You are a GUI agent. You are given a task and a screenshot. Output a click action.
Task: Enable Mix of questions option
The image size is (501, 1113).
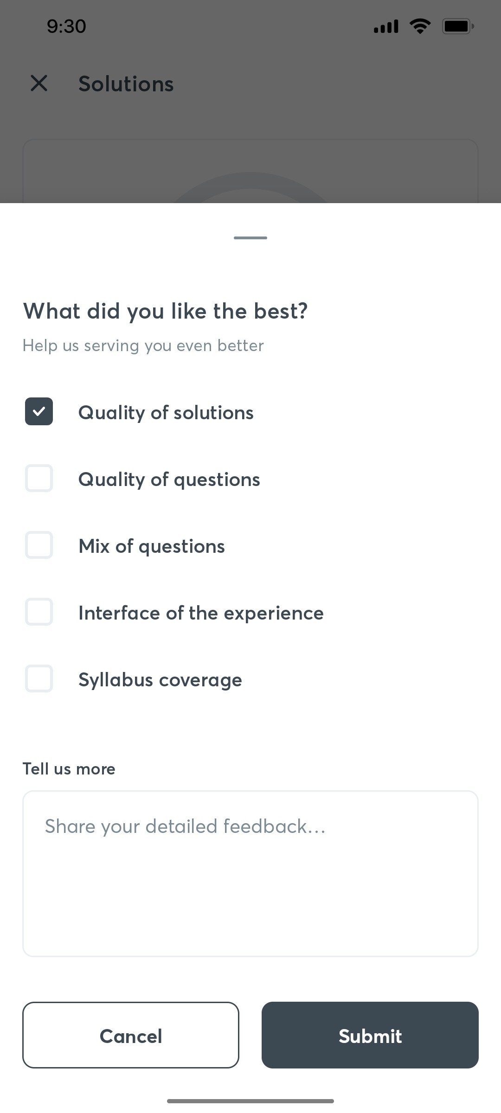tap(39, 545)
